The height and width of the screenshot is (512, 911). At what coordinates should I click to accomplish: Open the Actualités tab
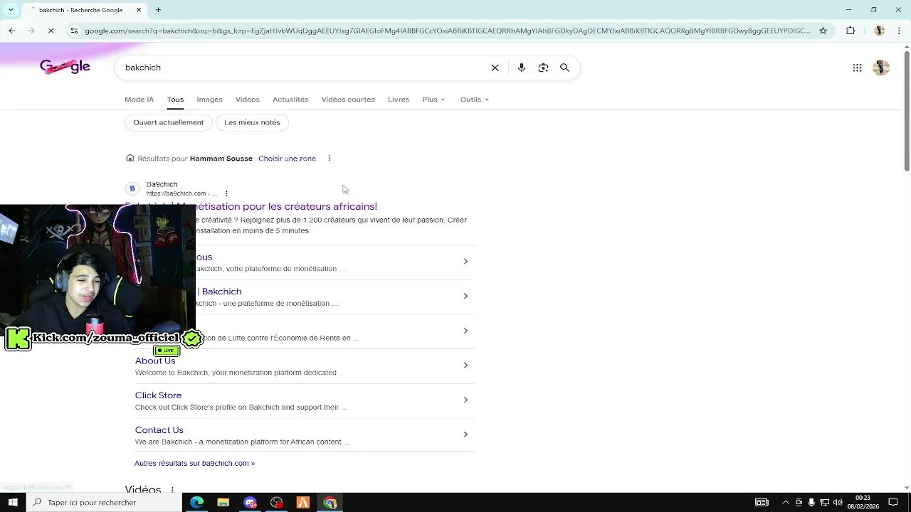point(290,100)
